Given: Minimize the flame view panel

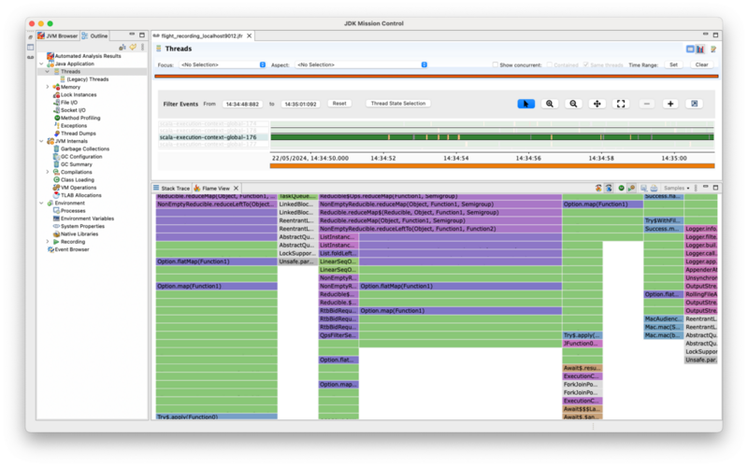Looking at the screenshot, I should point(706,188).
